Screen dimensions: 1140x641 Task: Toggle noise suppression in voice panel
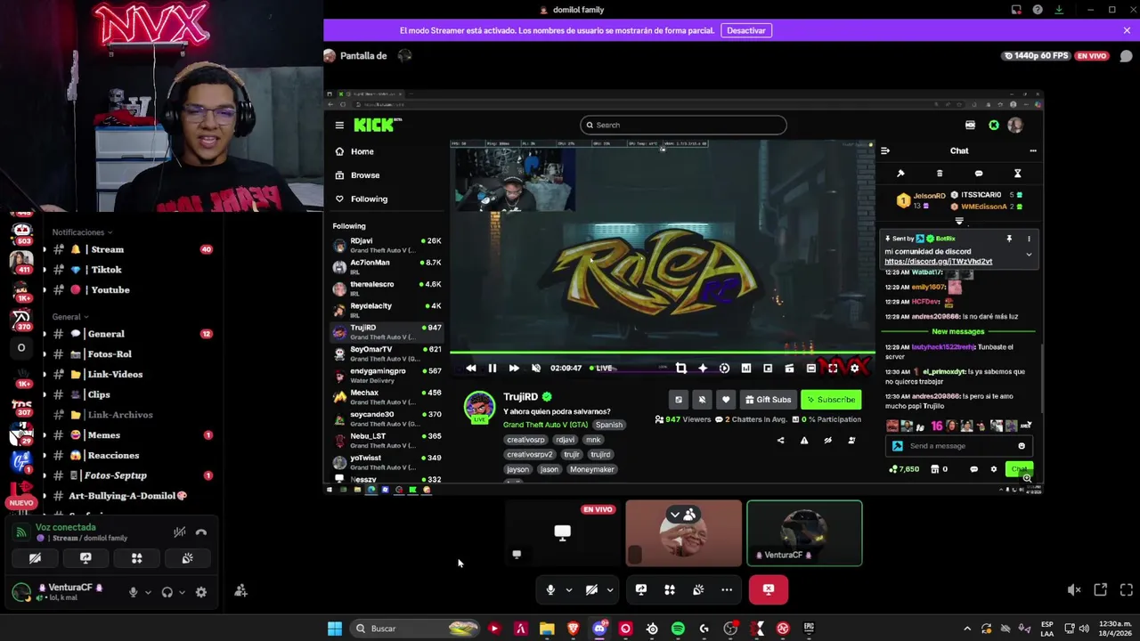179,532
